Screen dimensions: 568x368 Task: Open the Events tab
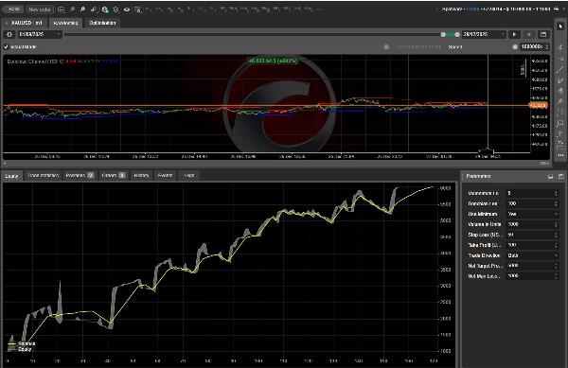coord(165,176)
